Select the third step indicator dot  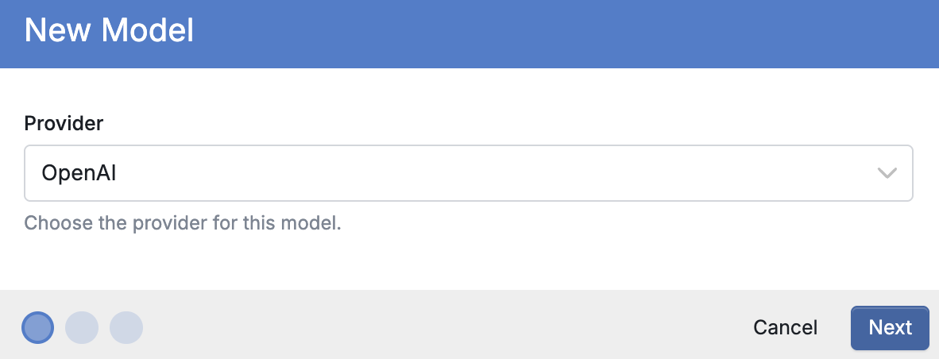tap(126, 327)
